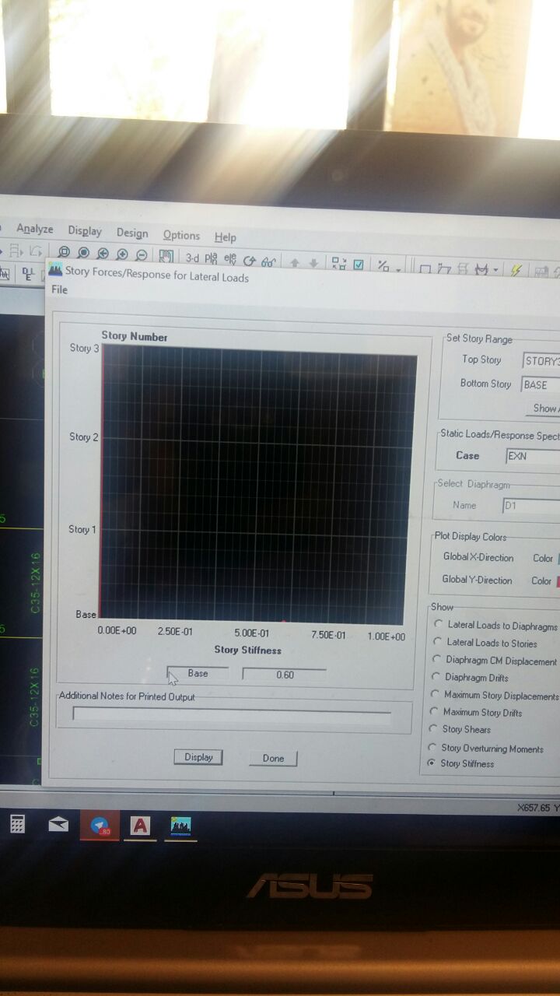Switch to Plan view toolbar icon
This screenshot has width=560, height=996.
coord(211,258)
